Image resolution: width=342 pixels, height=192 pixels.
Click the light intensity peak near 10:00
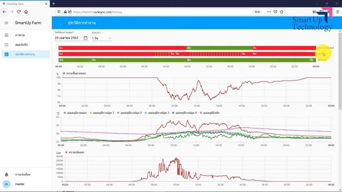point(176,158)
